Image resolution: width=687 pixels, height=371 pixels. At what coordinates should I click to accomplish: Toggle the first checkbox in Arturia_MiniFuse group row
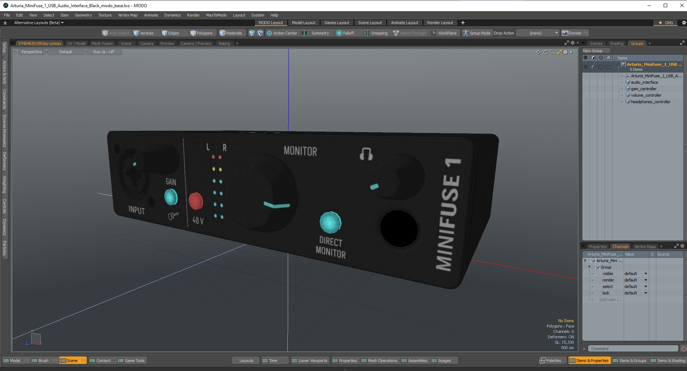pyautogui.click(x=601, y=67)
